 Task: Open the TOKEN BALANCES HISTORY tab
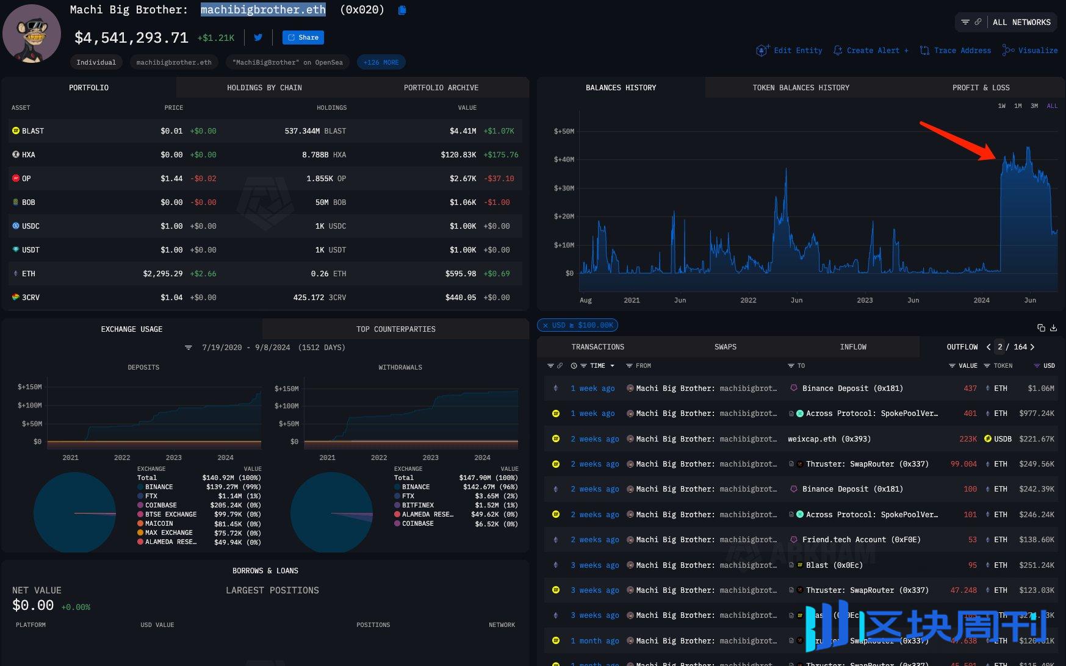[801, 88]
